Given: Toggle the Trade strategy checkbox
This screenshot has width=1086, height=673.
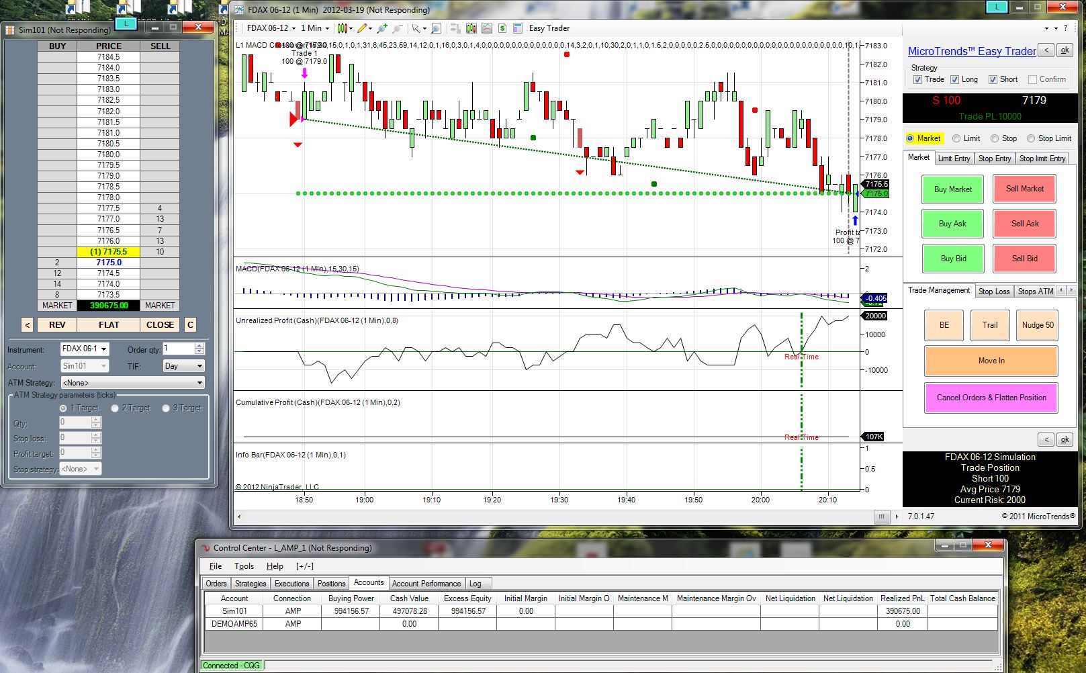Looking at the screenshot, I should coord(917,79).
